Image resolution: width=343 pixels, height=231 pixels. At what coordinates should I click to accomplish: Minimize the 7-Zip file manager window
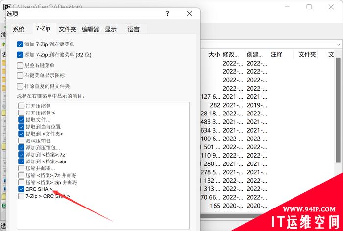tap(287, 7)
